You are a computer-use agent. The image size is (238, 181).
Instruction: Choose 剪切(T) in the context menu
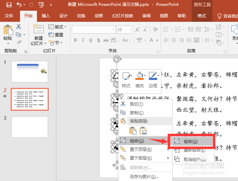click(x=145, y=104)
